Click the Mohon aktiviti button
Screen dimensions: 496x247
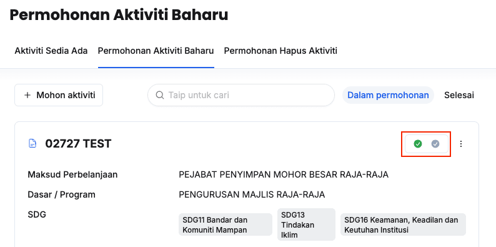coord(59,95)
